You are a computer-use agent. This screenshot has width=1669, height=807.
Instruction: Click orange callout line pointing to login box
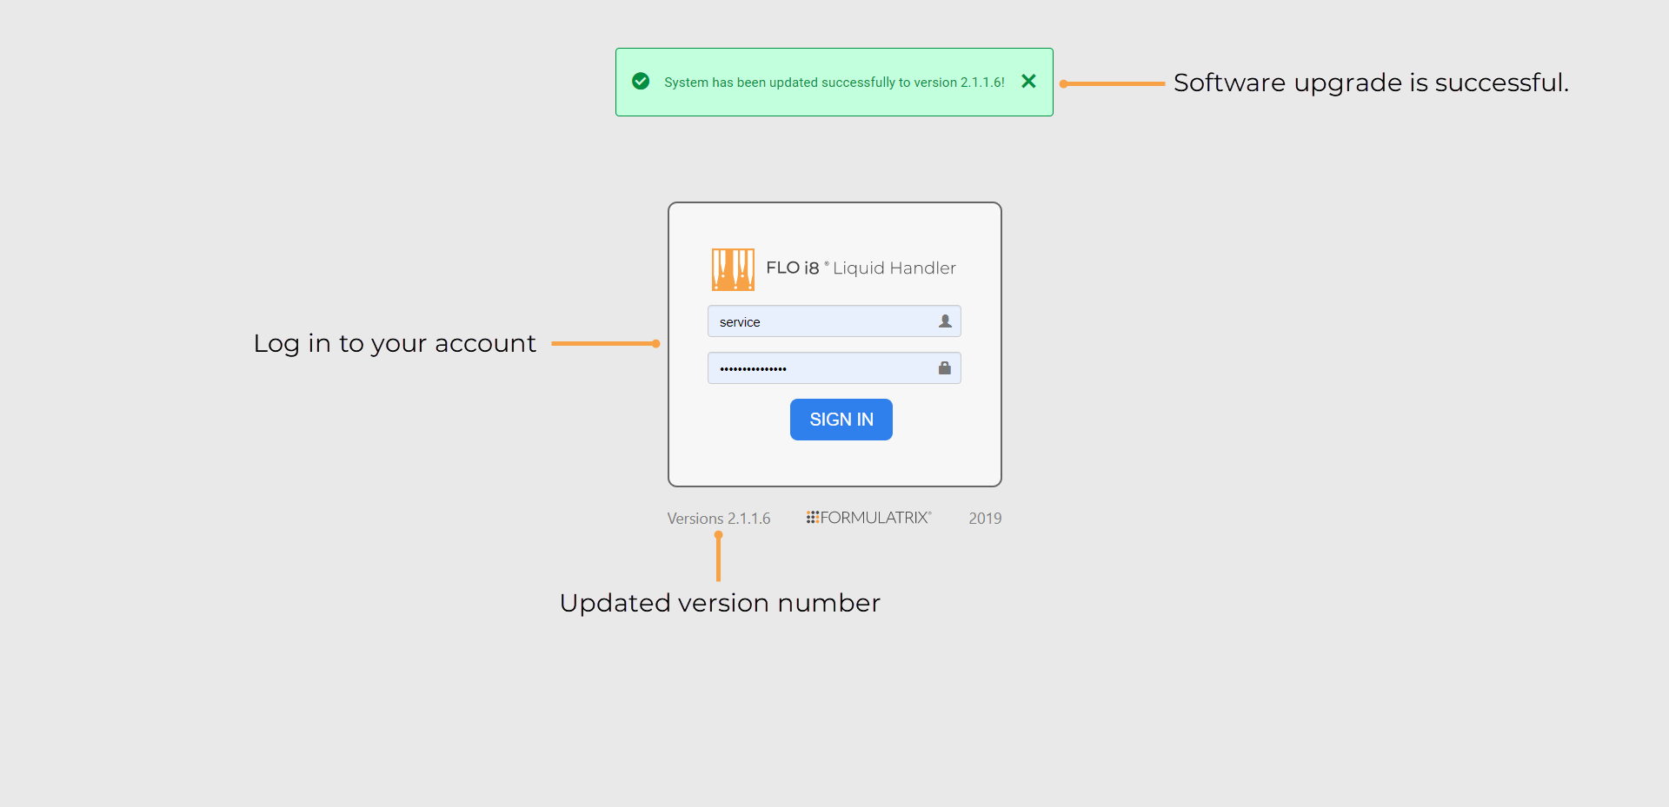(x=605, y=344)
